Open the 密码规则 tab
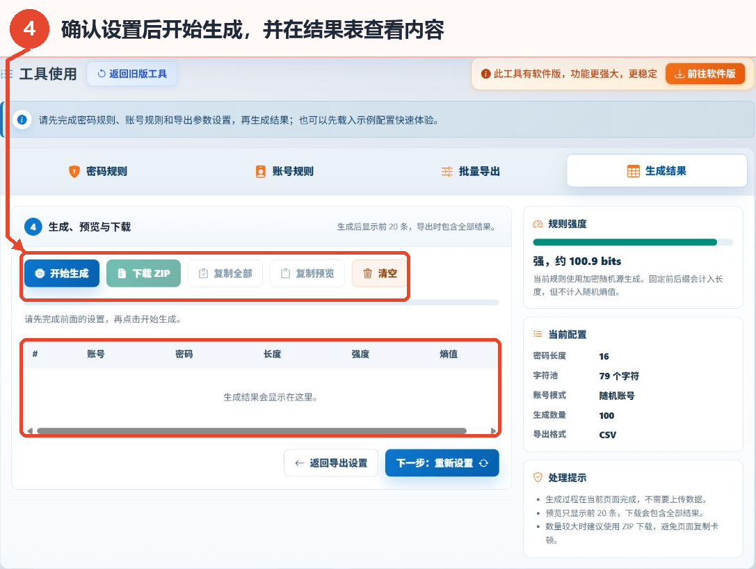756x569 pixels. point(98,171)
